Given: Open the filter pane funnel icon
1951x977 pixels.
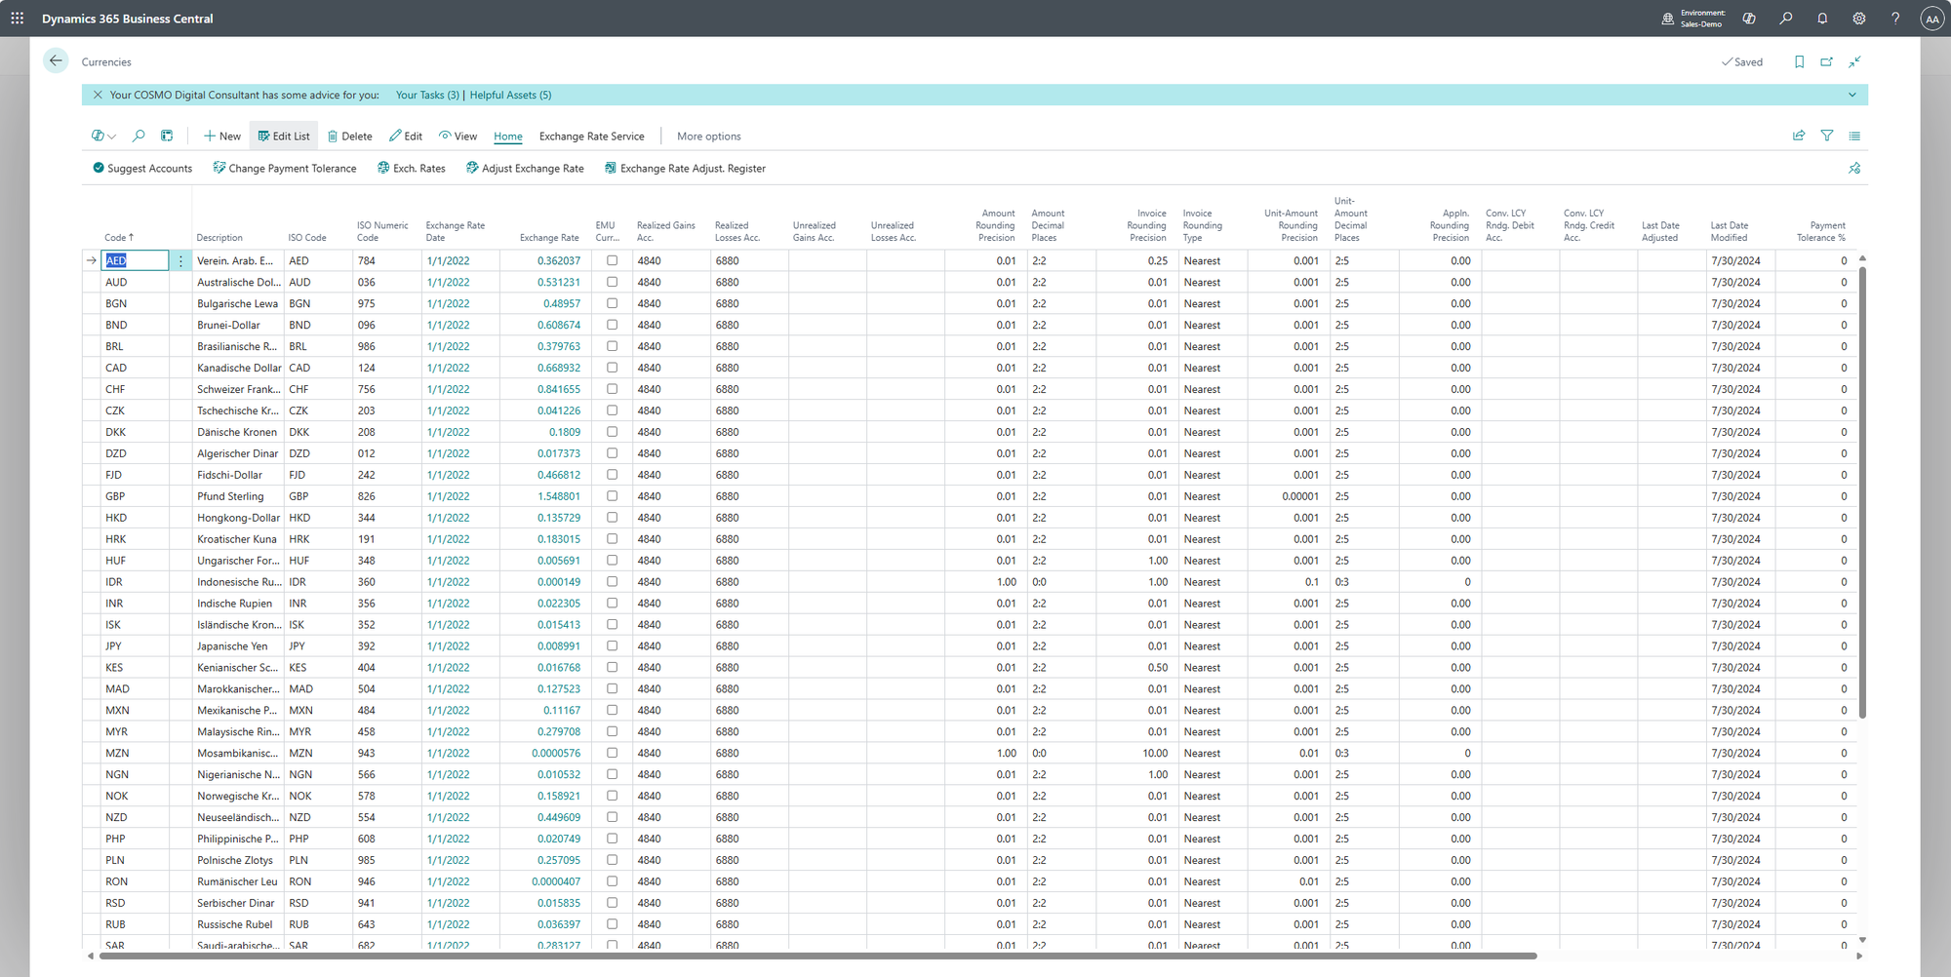Looking at the screenshot, I should pos(1827,137).
